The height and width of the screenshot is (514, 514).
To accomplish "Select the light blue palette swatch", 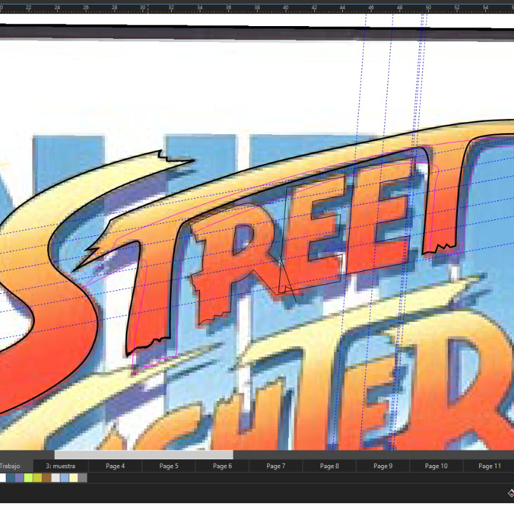I will click(65, 478).
